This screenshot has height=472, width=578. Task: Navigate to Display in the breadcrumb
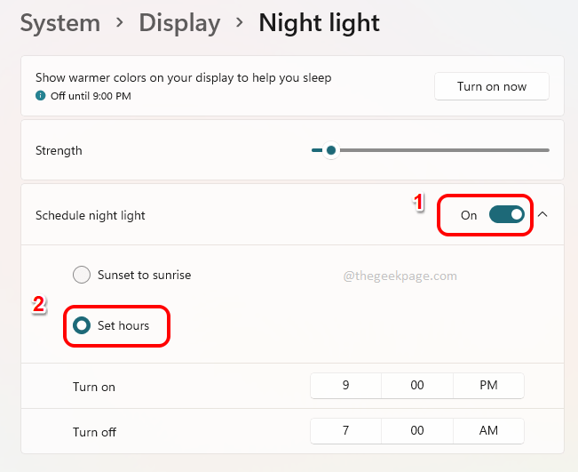coord(179,23)
